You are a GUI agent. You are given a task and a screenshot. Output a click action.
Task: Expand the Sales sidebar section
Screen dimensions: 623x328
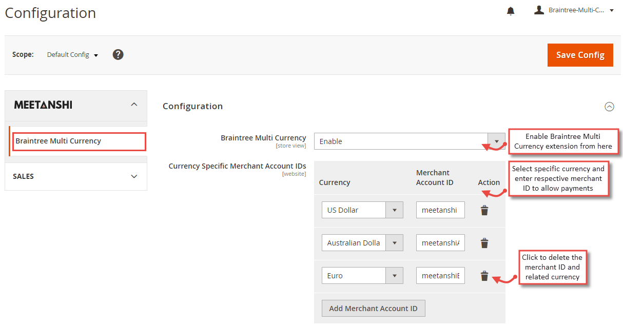tap(76, 176)
